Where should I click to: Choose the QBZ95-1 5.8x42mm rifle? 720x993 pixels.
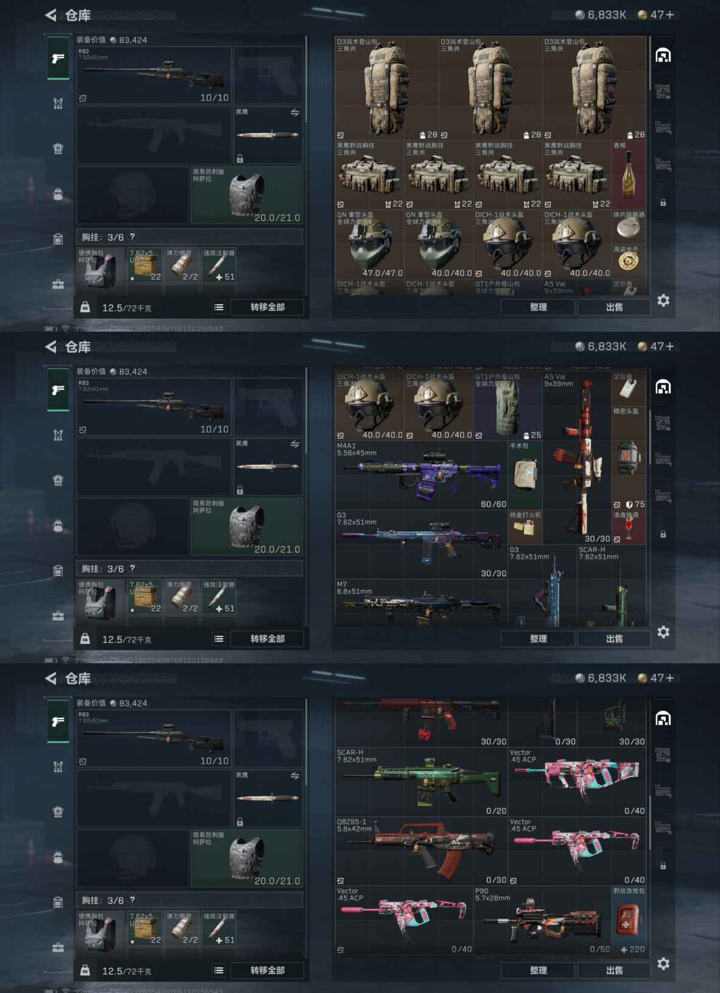pyautogui.click(x=421, y=851)
